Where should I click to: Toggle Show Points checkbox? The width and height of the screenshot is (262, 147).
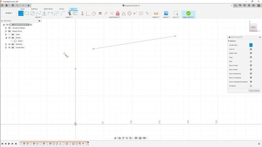251,69
